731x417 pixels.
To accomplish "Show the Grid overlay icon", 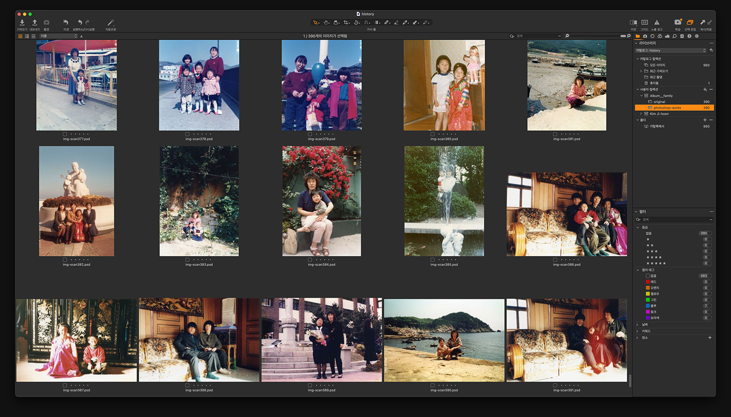I will click(x=645, y=22).
